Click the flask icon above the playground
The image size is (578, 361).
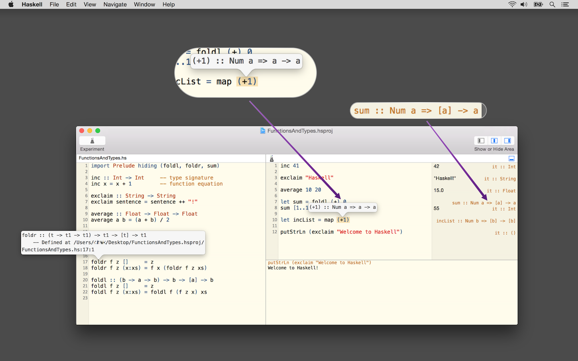pyautogui.click(x=272, y=158)
